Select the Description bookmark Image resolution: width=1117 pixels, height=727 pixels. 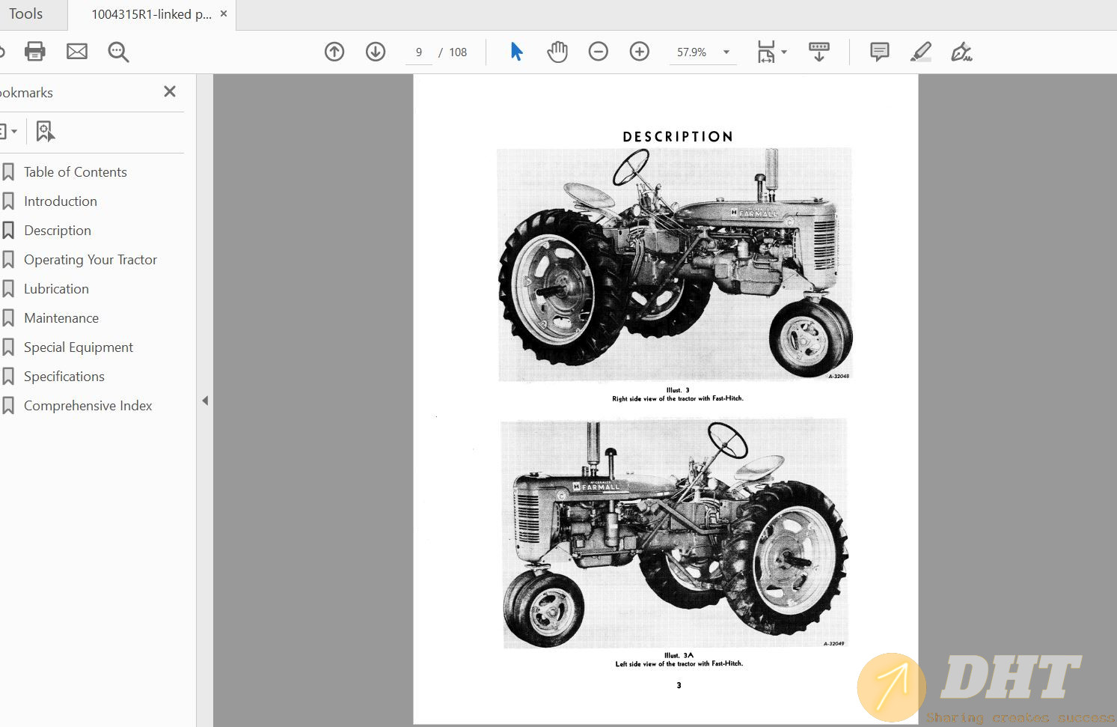[x=58, y=231]
